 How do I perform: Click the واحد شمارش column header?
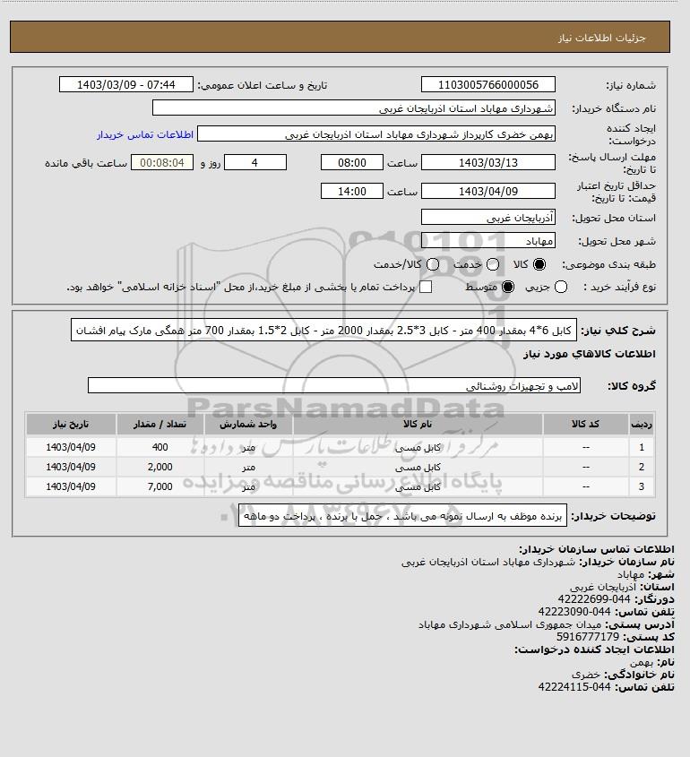pos(248,425)
